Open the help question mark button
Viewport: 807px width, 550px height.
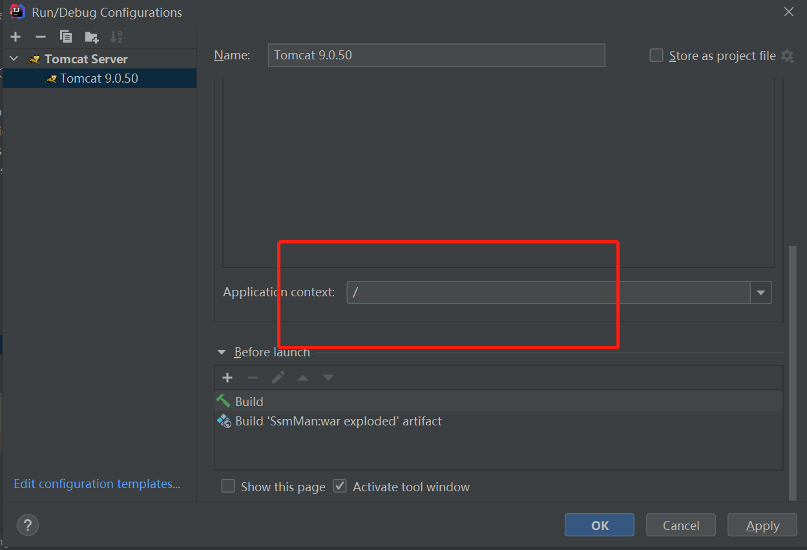[28, 525]
